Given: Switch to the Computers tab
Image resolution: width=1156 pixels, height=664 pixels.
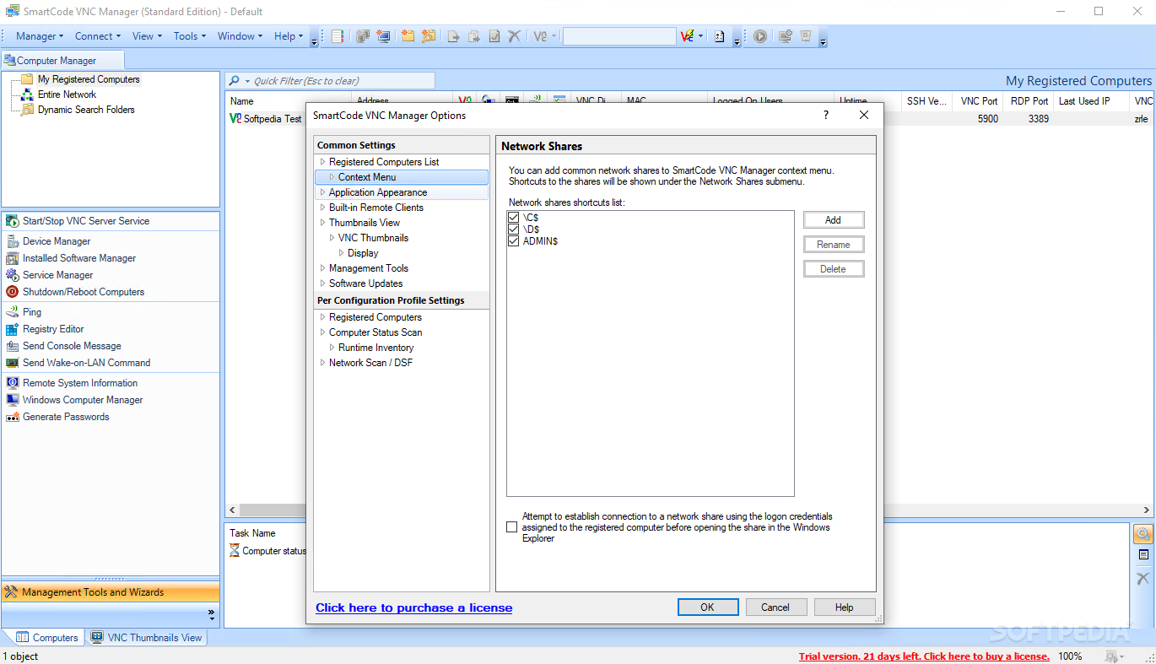Looking at the screenshot, I should 47,638.
